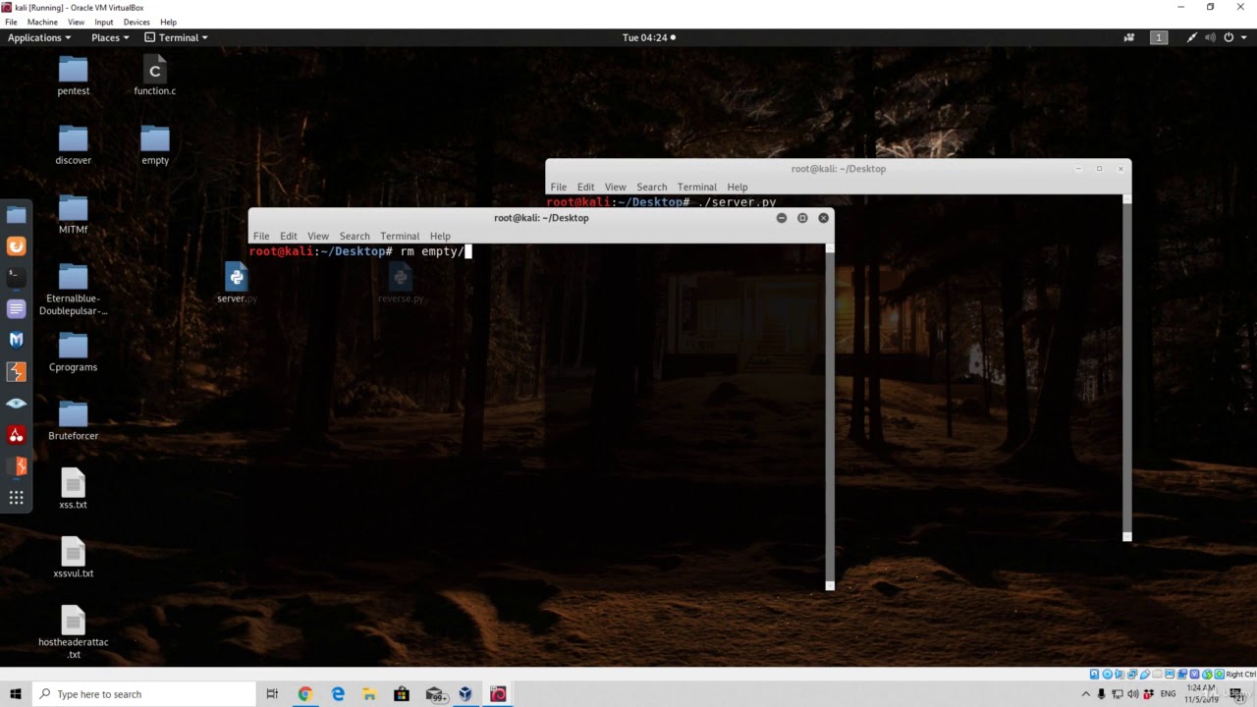
Task: Select the function.c file on the desktop
Action: (x=155, y=76)
